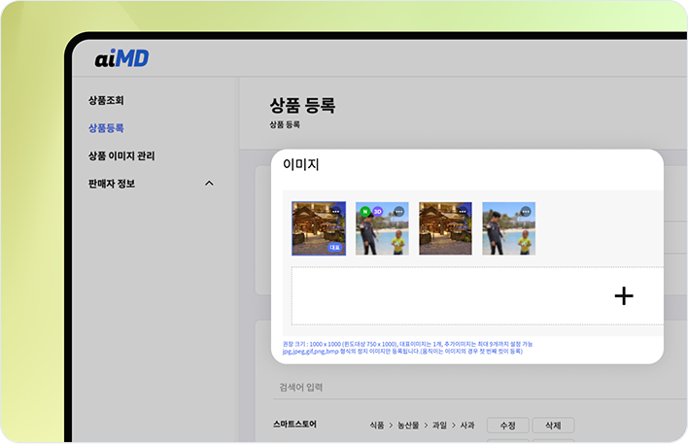Click 식품 in the category path
The height and width of the screenshot is (444, 688).
click(x=377, y=426)
